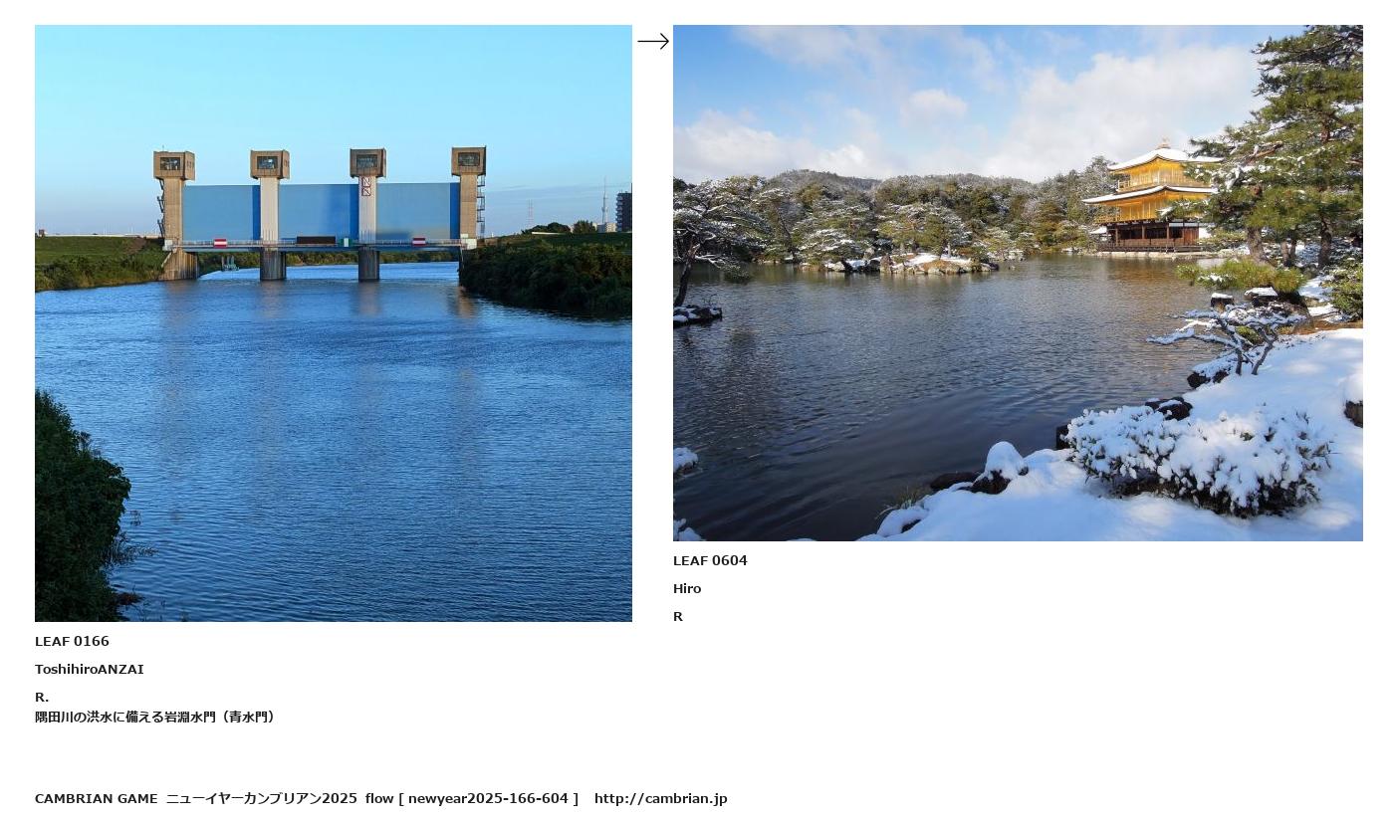The width and height of the screenshot is (1398, 823).
Task: Click the R. marker under LEAF 0166
Action: tap(42, 697)
